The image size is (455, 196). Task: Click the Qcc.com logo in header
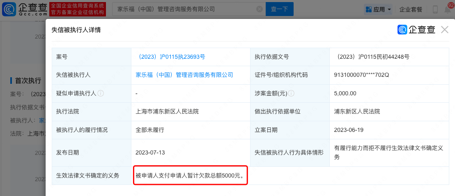(x=24, y=9)
